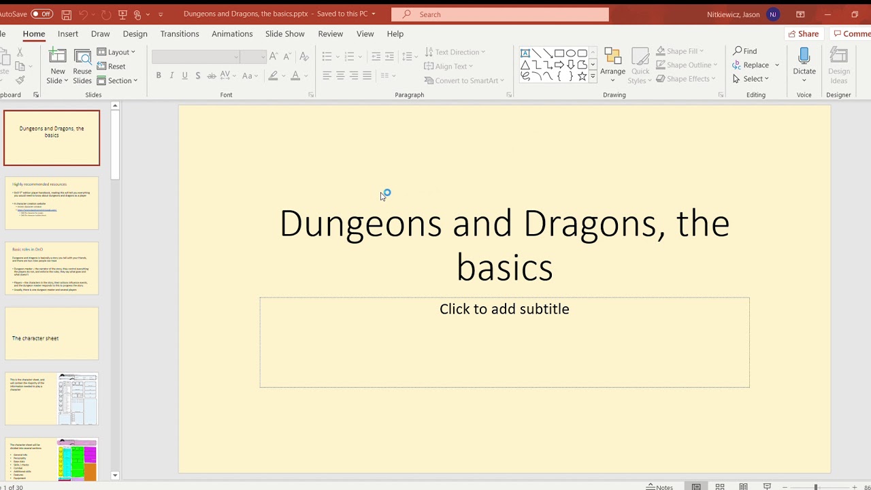Switch to the Animations tab
871x490 pixels.
coord(232,33)
